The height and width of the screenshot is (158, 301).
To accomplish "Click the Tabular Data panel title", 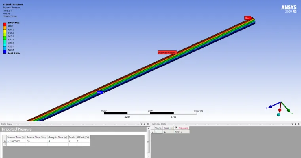I will click(159, 124).
